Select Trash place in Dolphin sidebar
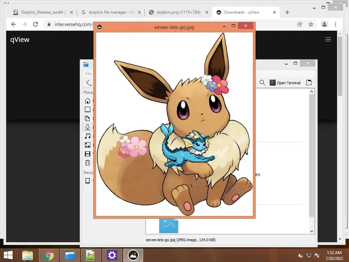 pos(88,163)
